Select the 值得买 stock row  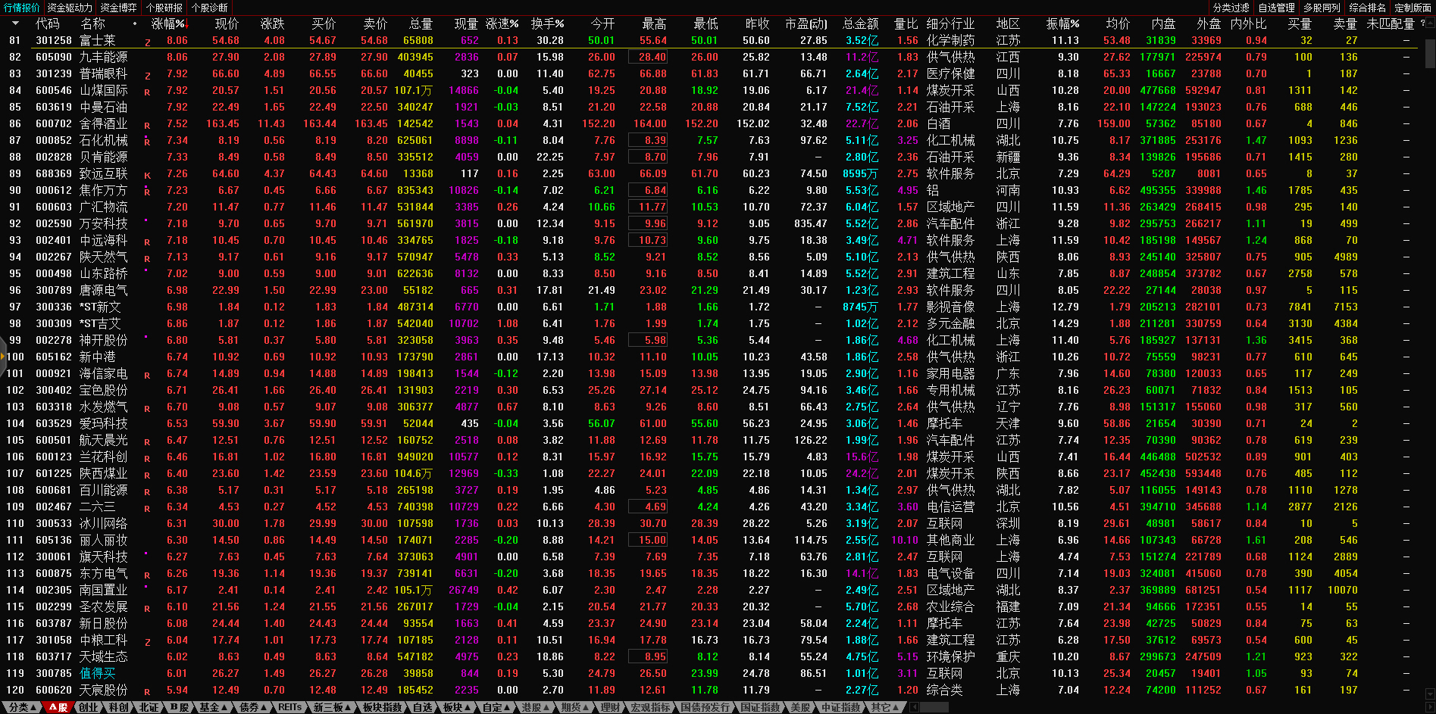(98, 673)
